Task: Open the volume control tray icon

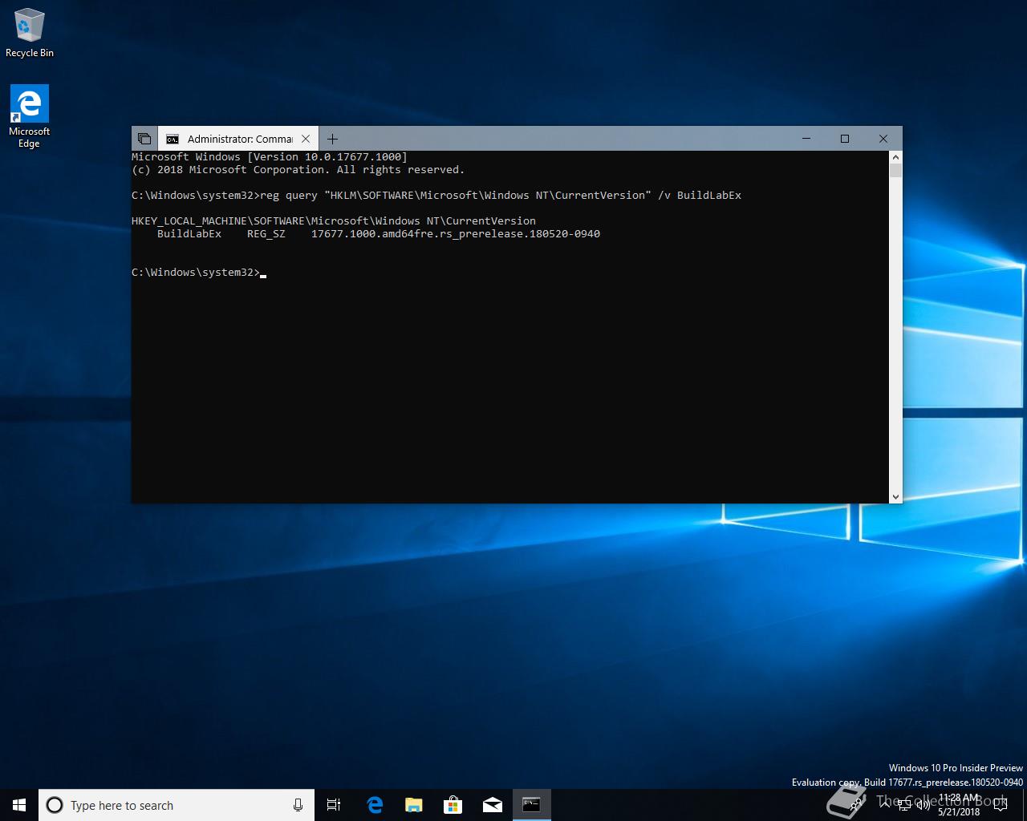Action: tap(923, 805)
